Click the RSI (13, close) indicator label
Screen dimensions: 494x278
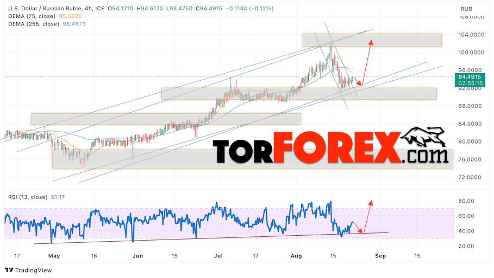click(28, 197)
